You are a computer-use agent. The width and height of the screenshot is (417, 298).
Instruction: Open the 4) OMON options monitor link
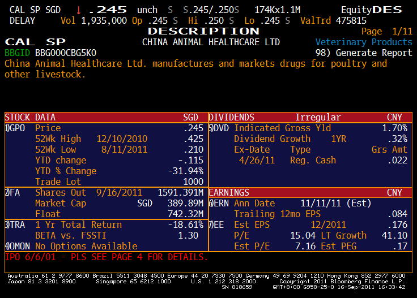click(x=18, y=246)
